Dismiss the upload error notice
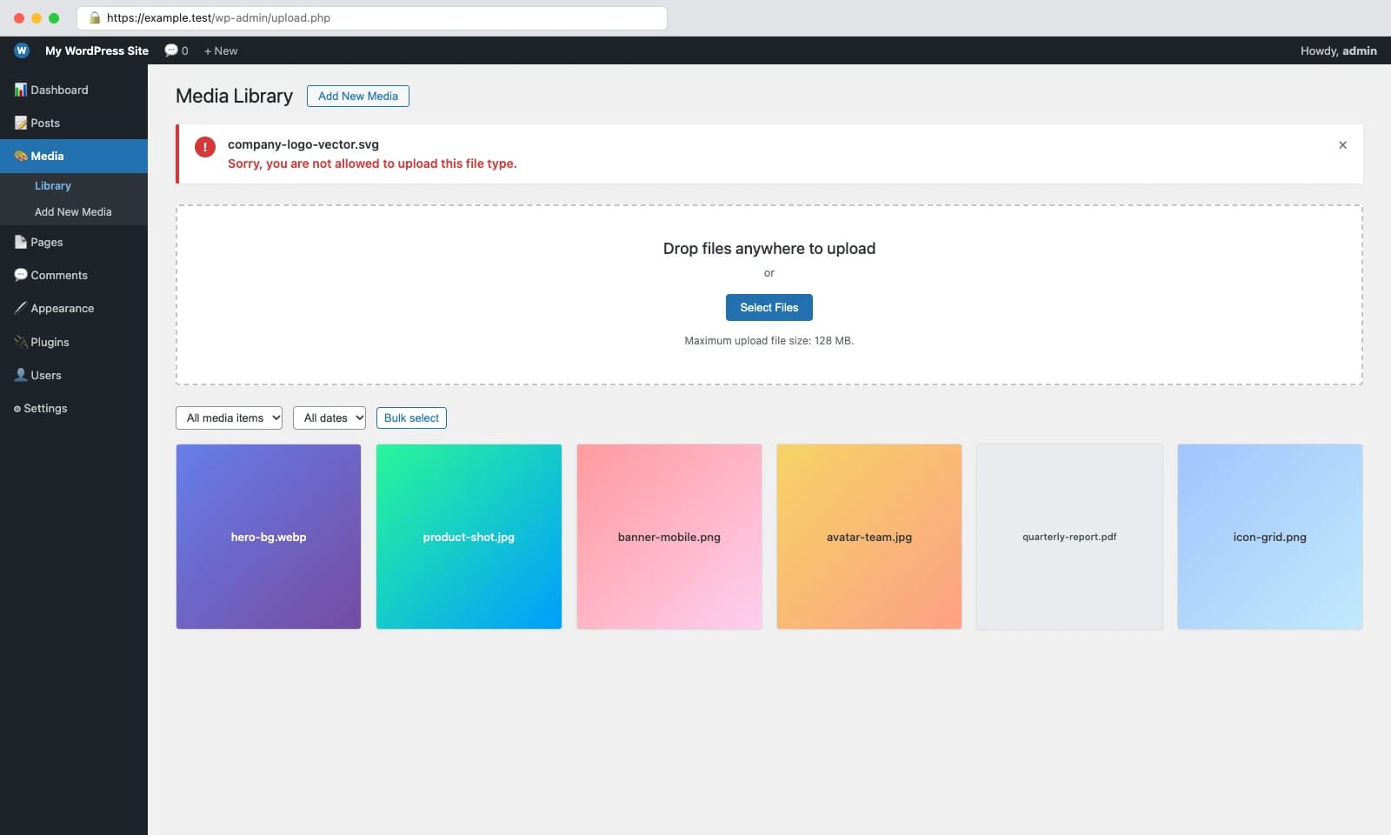This screenshot has width=1391, height=835. pos(1342,145)
